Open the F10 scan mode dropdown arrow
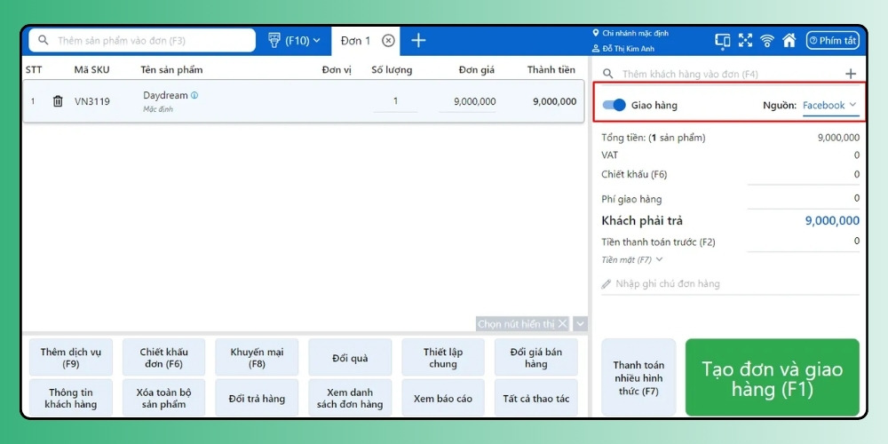Viewport: 888px width, 444px height. [x=317, y=41]
